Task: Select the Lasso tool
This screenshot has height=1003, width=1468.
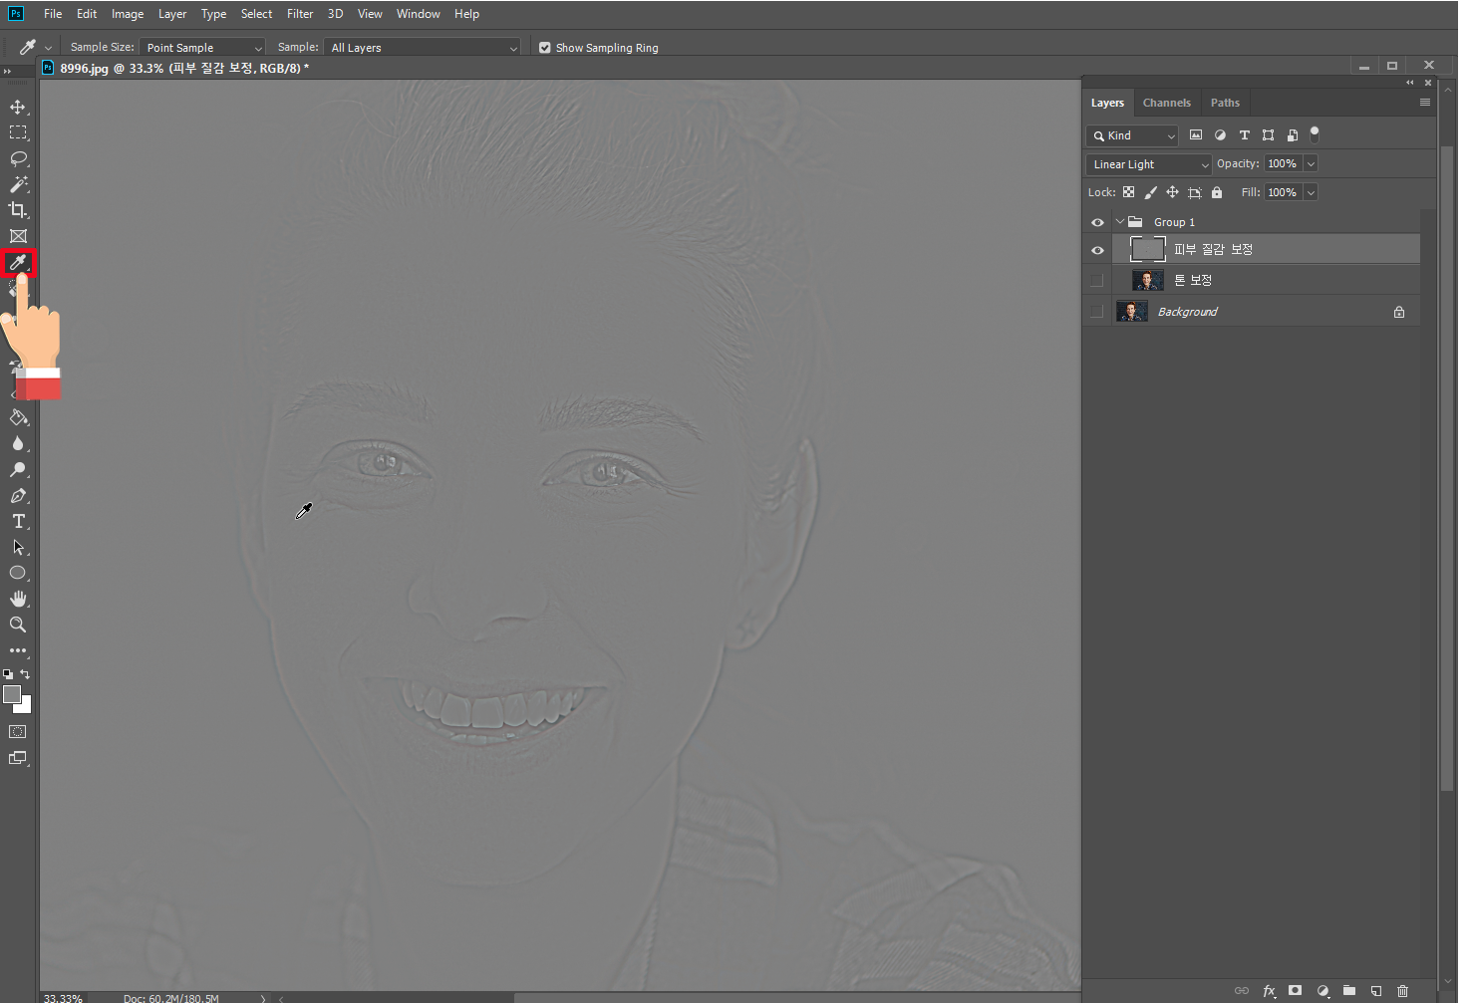Action: [x=18, y=158]
